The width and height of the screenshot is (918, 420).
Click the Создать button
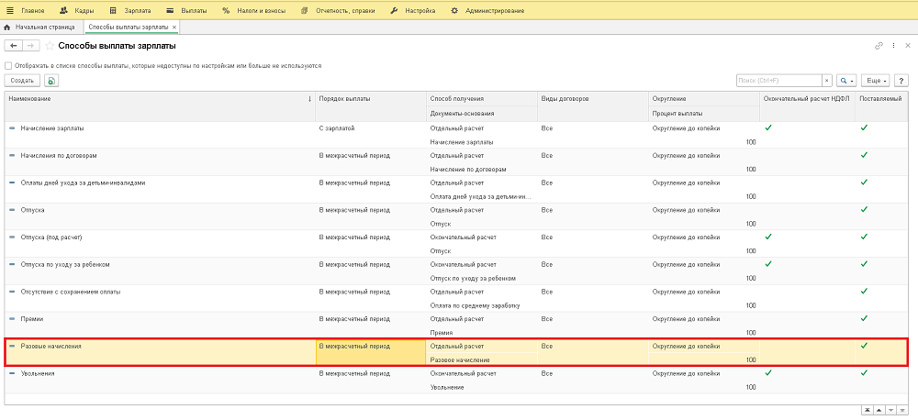(22, 81)
